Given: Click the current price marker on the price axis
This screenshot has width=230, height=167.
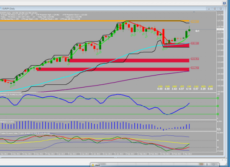Looking at the screenshot, I should 220,29.
